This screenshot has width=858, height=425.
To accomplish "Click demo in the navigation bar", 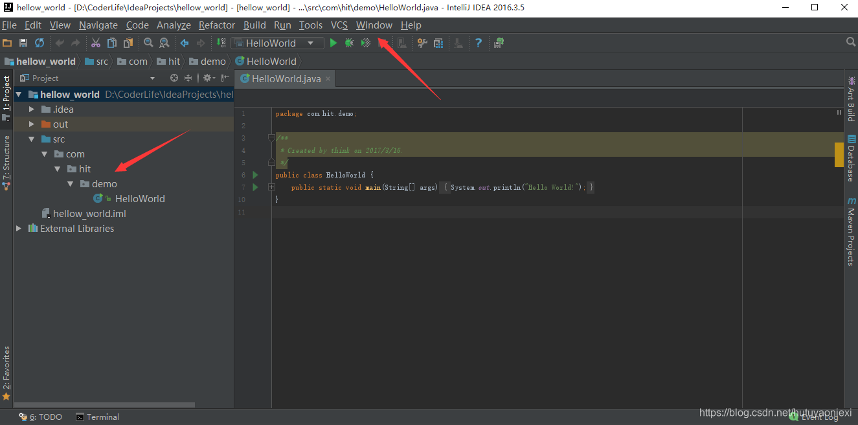I will [208, 62].
